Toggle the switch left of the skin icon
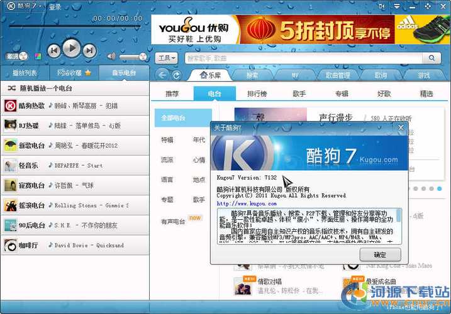The height and width of the screenshot is (314, 451). pyautogui.click(x=17, y=56)
